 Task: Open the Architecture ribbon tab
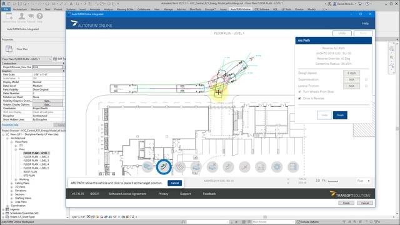20,9
